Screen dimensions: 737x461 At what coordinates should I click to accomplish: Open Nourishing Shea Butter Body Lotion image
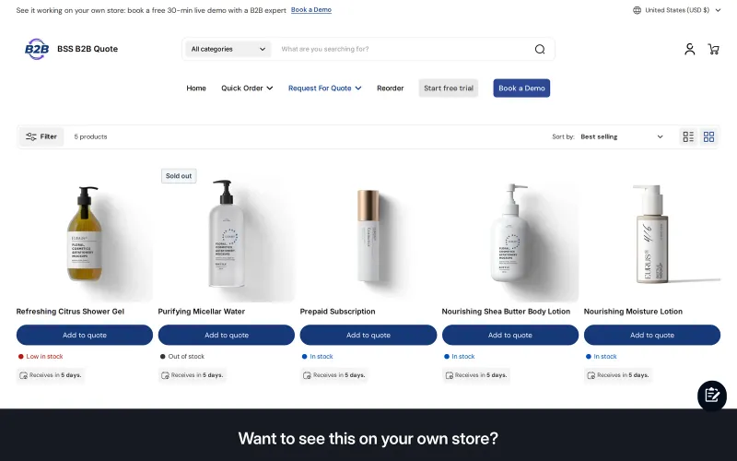pos(510,234)
